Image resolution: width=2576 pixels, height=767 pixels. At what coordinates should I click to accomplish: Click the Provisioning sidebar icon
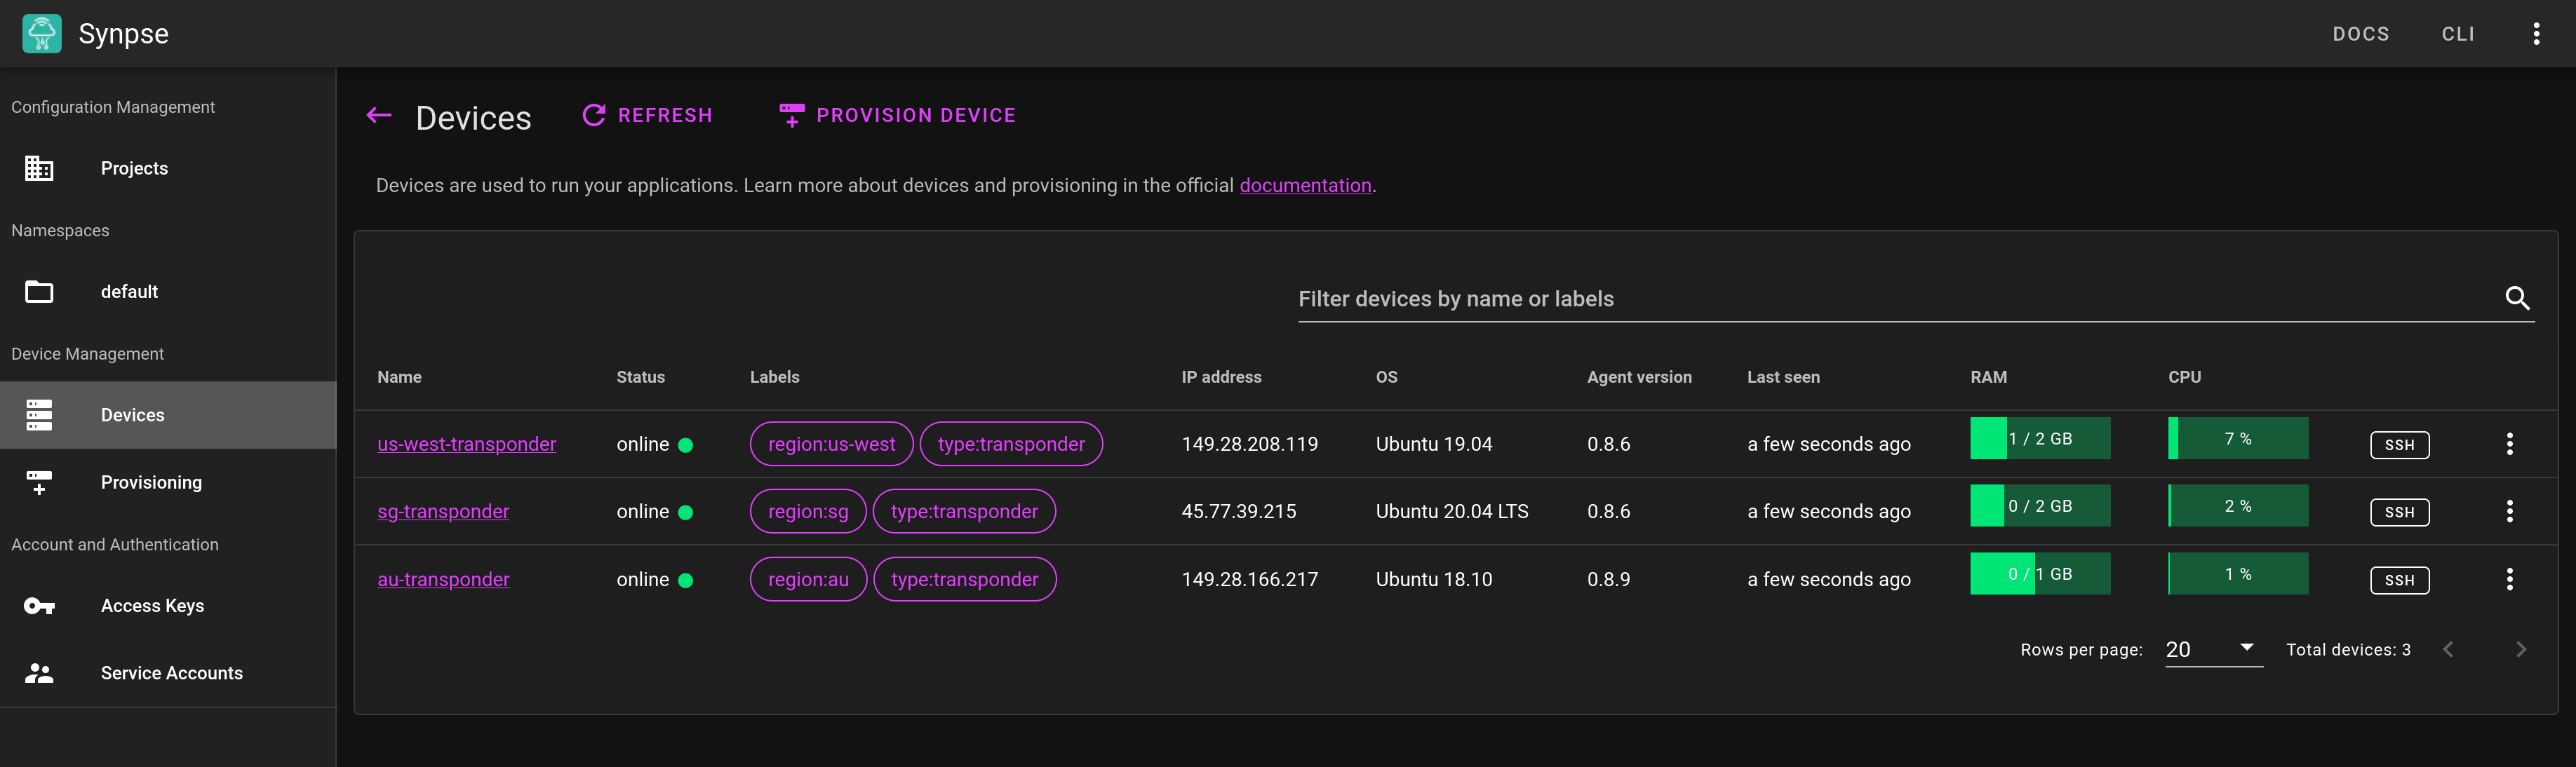pos(39,483)
